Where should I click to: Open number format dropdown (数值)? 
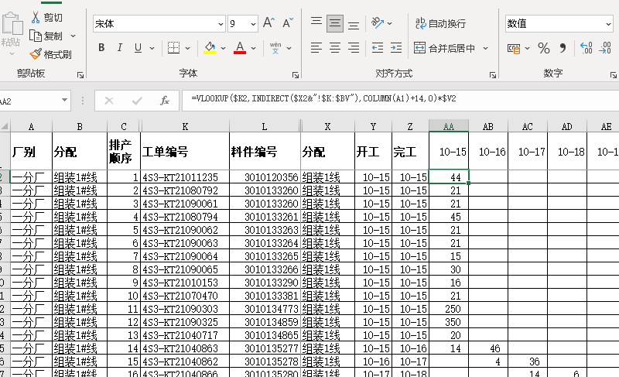coord(608,24)
